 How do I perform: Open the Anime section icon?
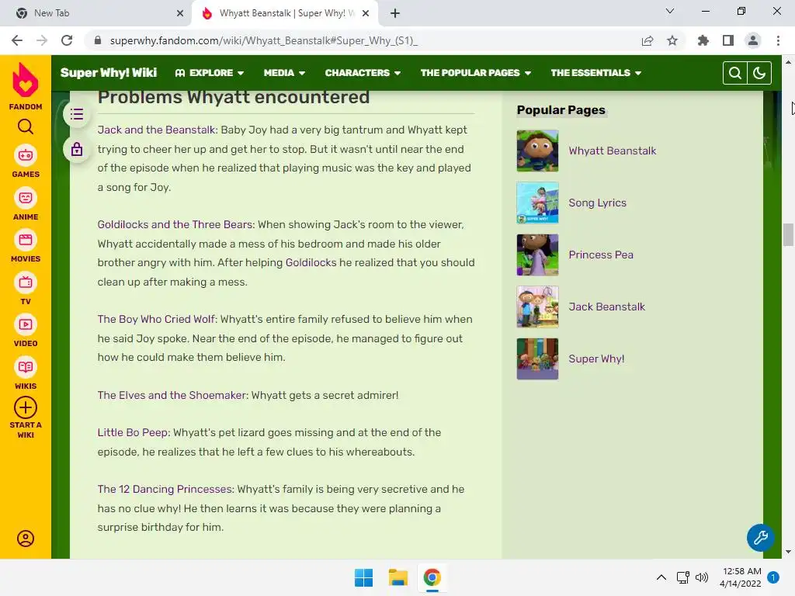click(26, 198)
